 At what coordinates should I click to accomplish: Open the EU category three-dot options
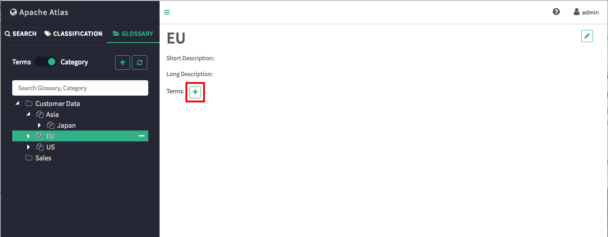[141, 136]
